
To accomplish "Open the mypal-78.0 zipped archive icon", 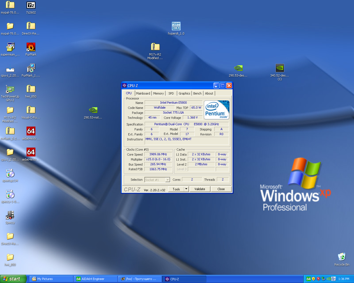I will pyautogui.click(x=10, y=5).
